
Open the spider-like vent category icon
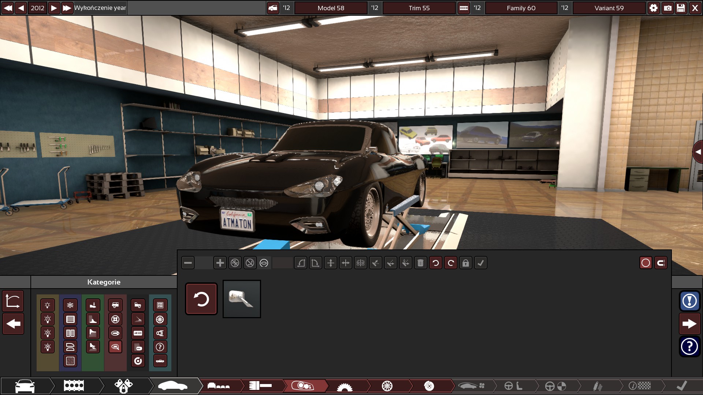(70, 305)
